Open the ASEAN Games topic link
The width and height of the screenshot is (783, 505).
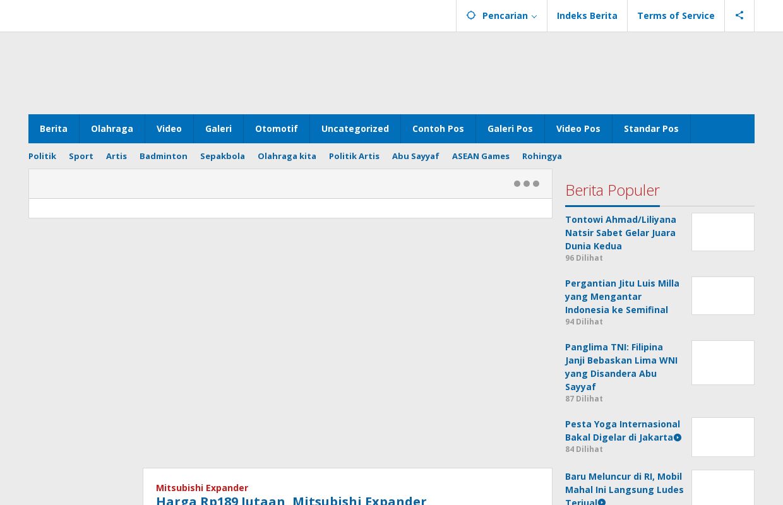[x=481, y=156]
